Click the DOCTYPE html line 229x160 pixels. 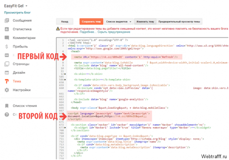(x=79, y=43)
